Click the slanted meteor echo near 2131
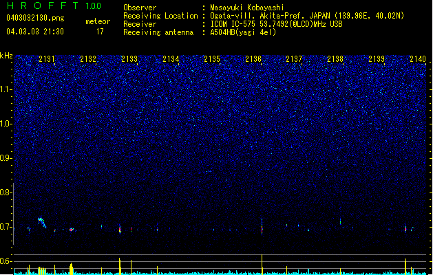 point(42,222)
